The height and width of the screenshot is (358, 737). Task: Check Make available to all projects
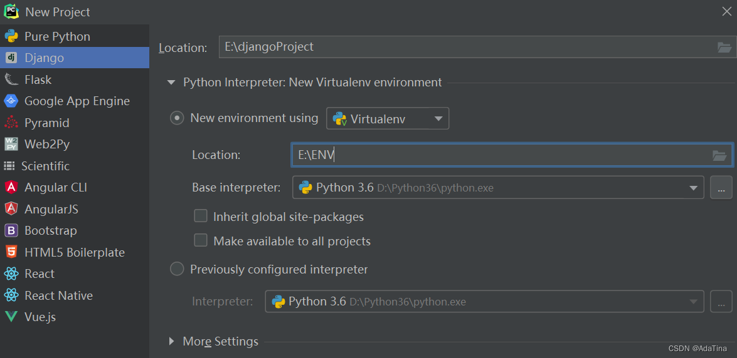tap(201, 240)
